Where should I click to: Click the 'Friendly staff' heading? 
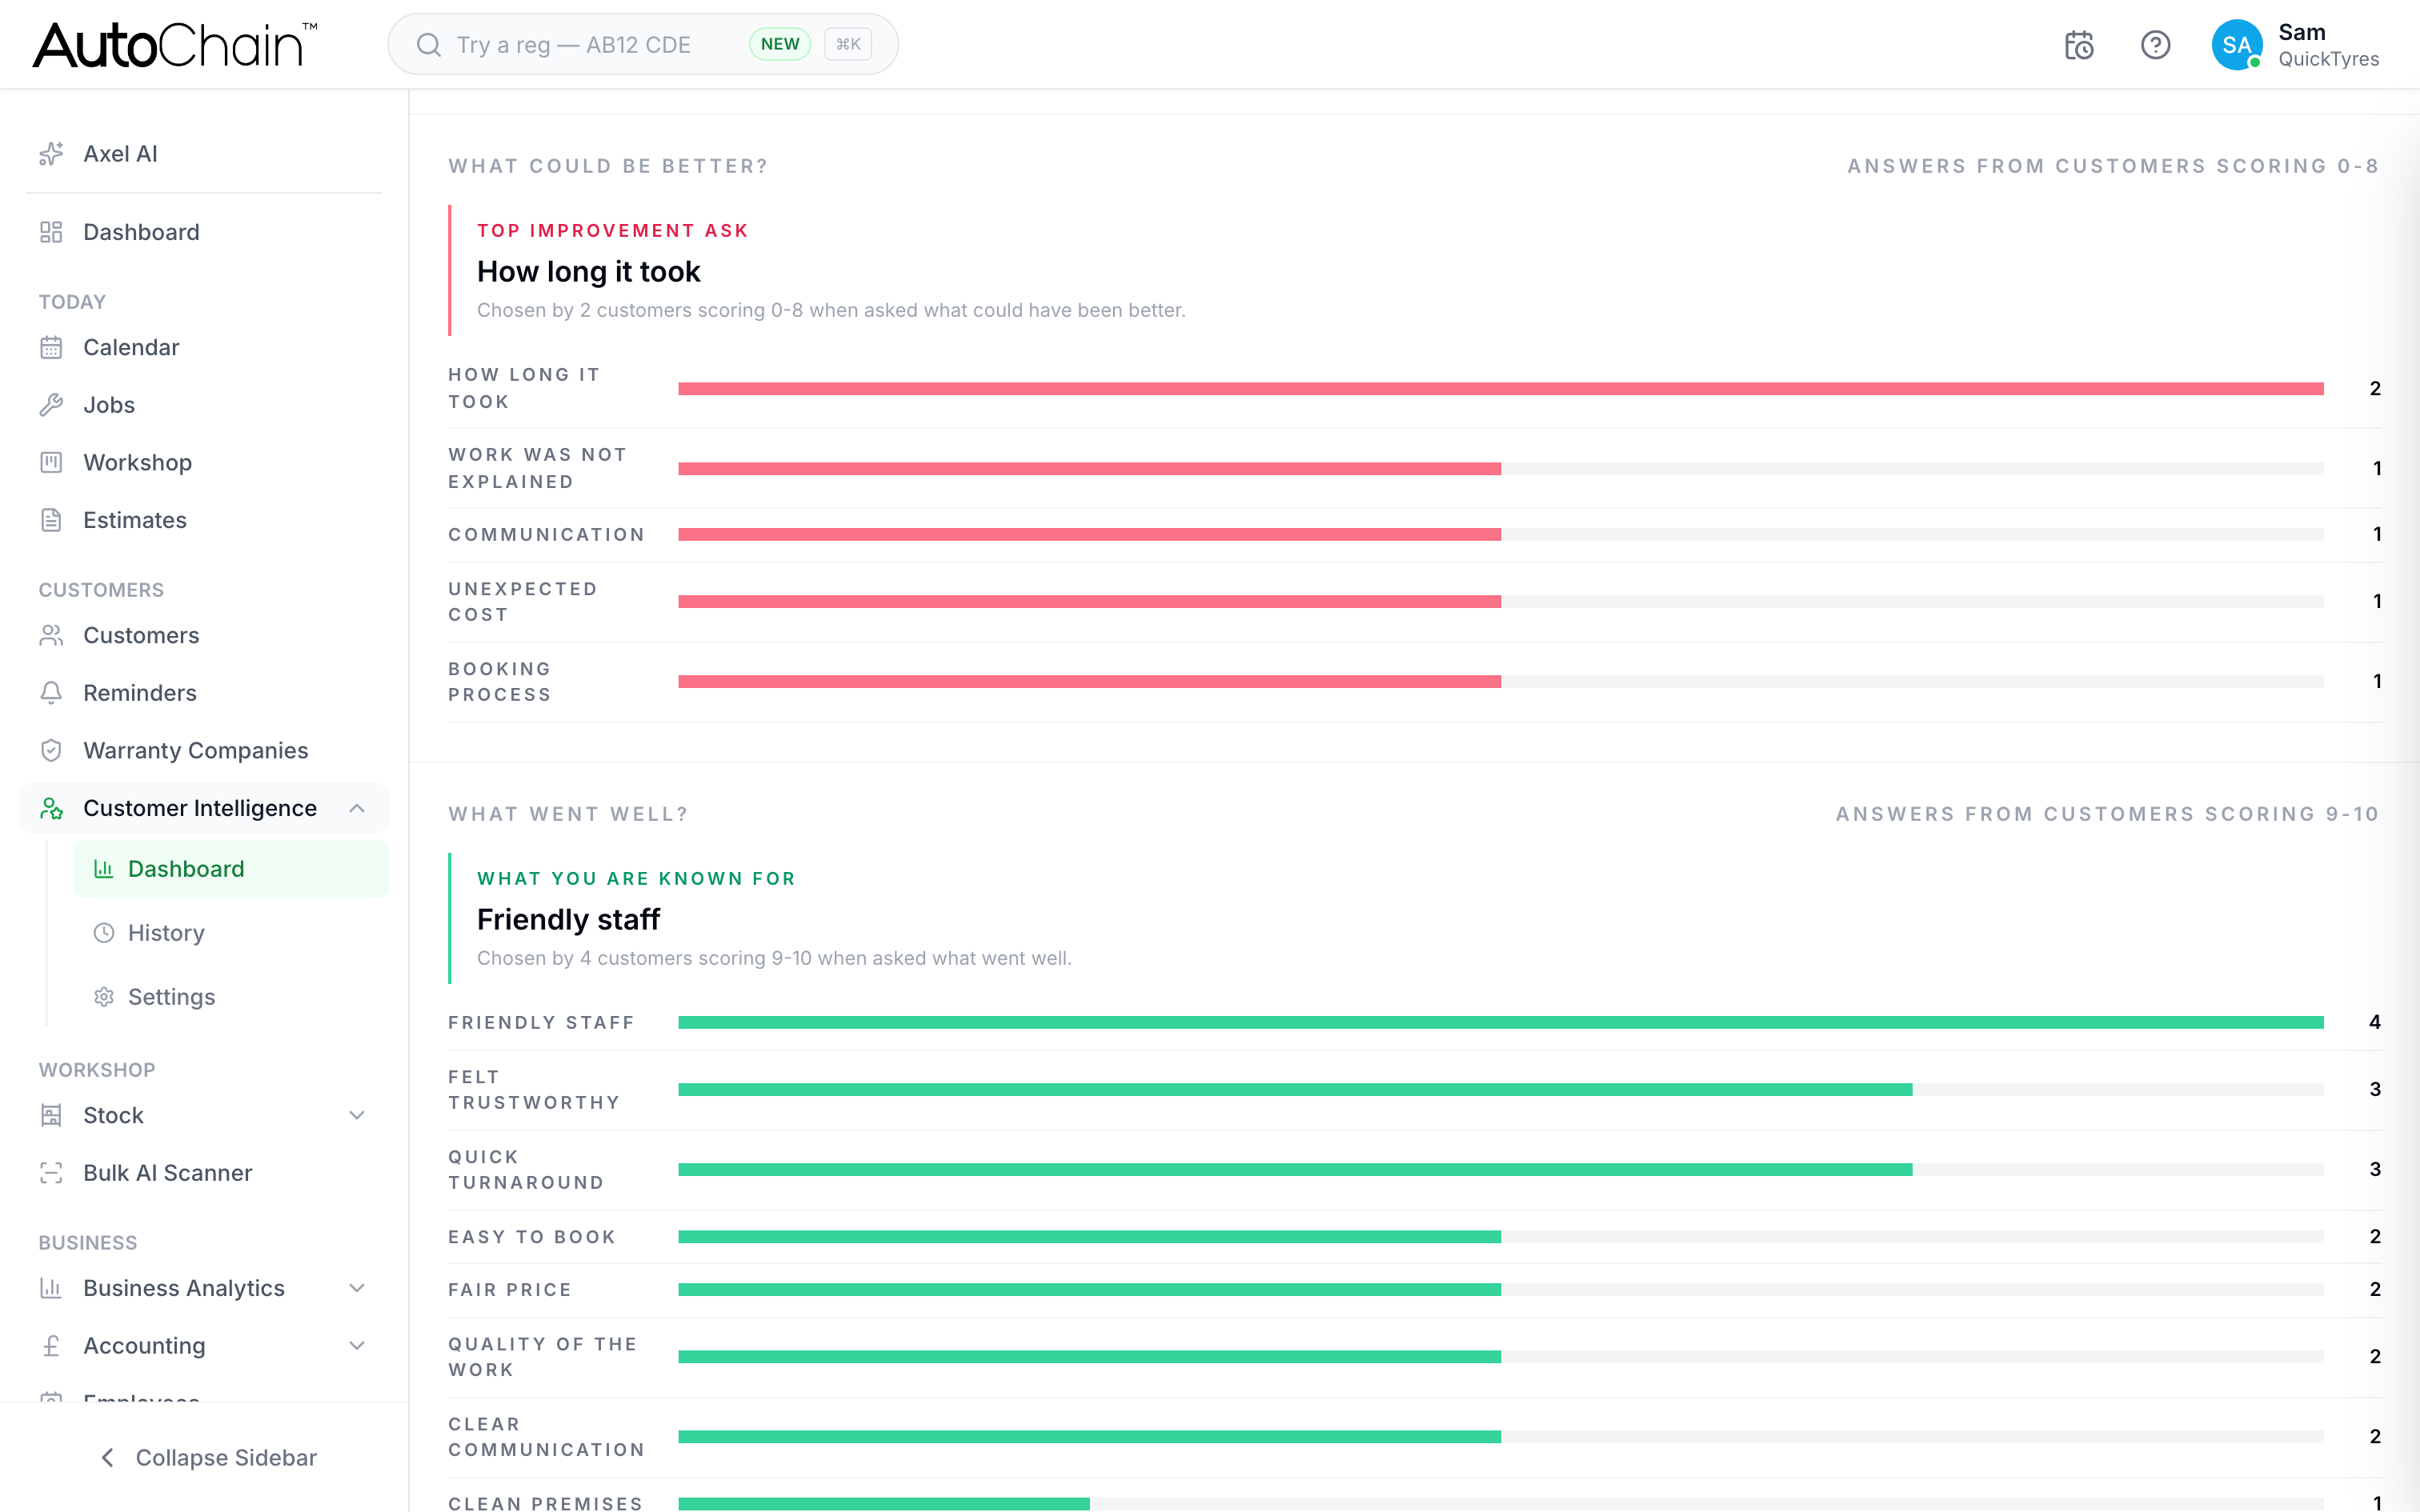pos(568,920)
